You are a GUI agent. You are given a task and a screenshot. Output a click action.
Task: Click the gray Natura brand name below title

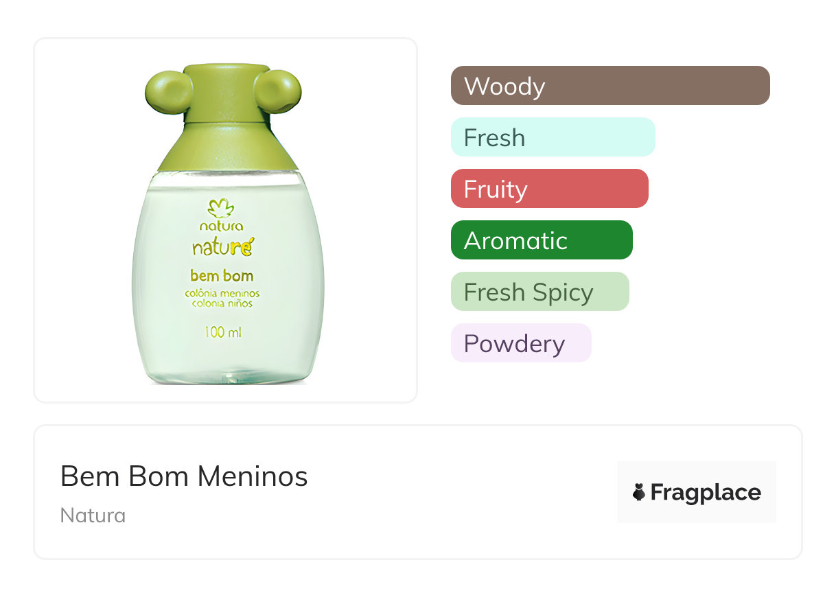click(93, 515)
